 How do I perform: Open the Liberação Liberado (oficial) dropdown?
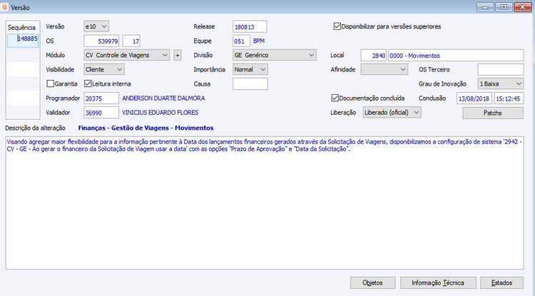click(x=392, y=112)
